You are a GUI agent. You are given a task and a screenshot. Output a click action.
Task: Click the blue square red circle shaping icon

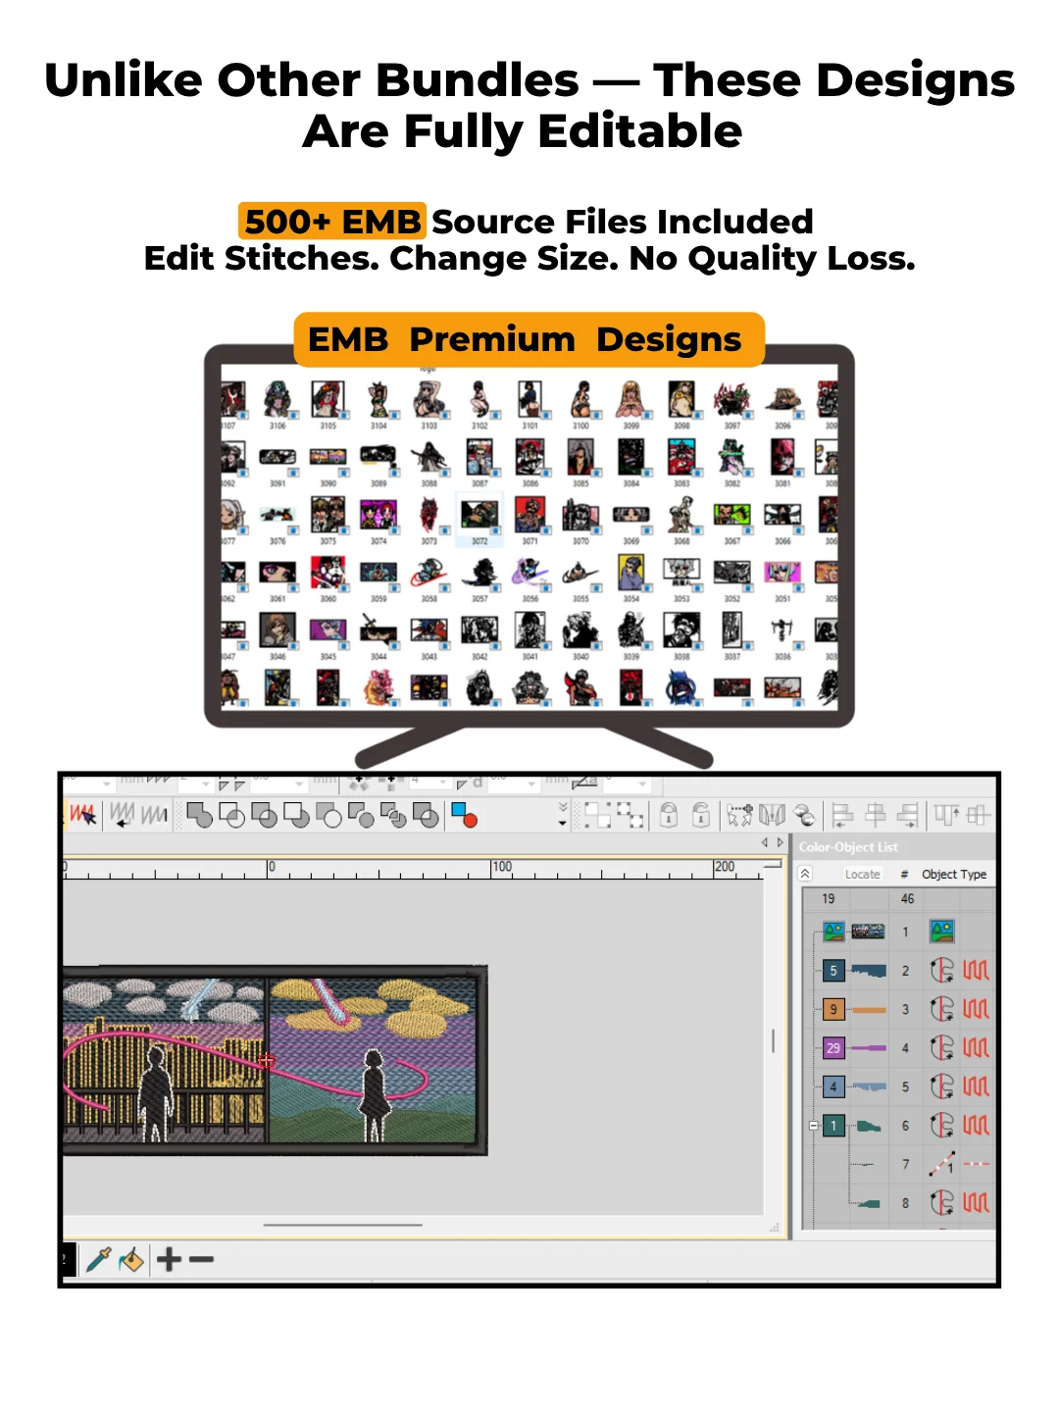[x=464, y=815]
